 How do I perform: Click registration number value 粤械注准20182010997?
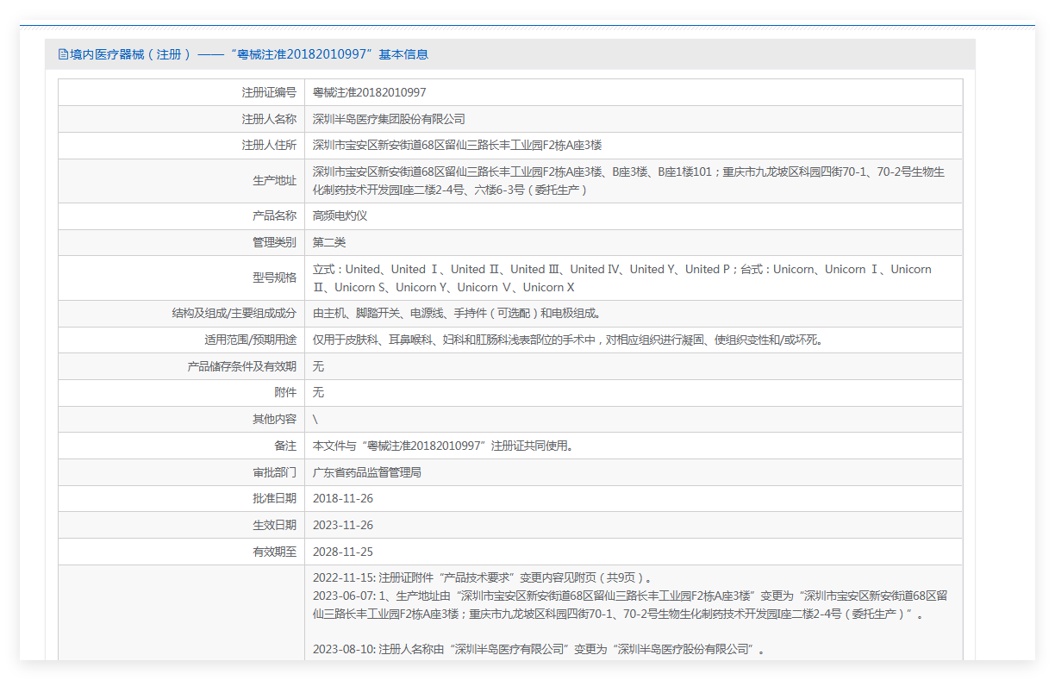(x=369, y=92)
